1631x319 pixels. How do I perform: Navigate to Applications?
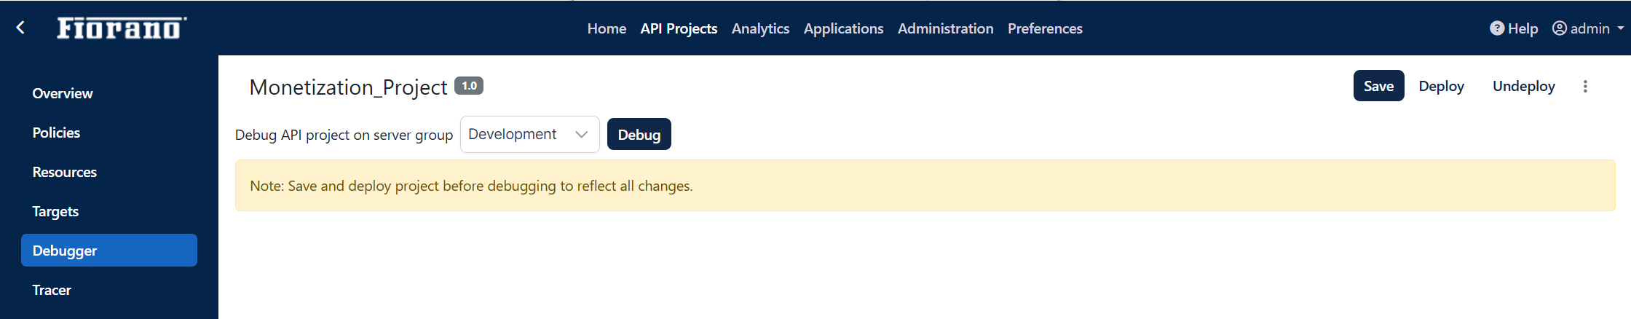843,28
